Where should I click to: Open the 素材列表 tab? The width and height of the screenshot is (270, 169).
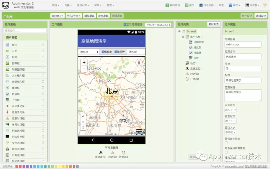213,24
